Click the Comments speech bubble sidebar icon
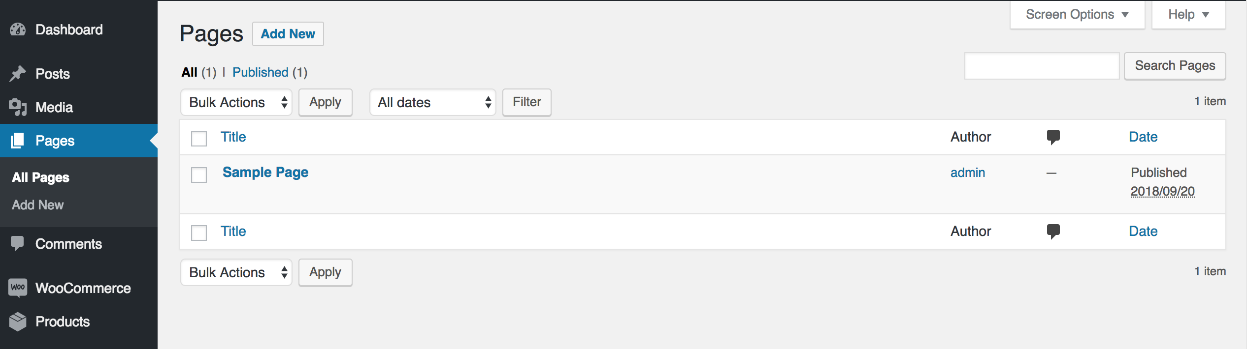Screen dimensions: 1247x349 pos(18,244)
